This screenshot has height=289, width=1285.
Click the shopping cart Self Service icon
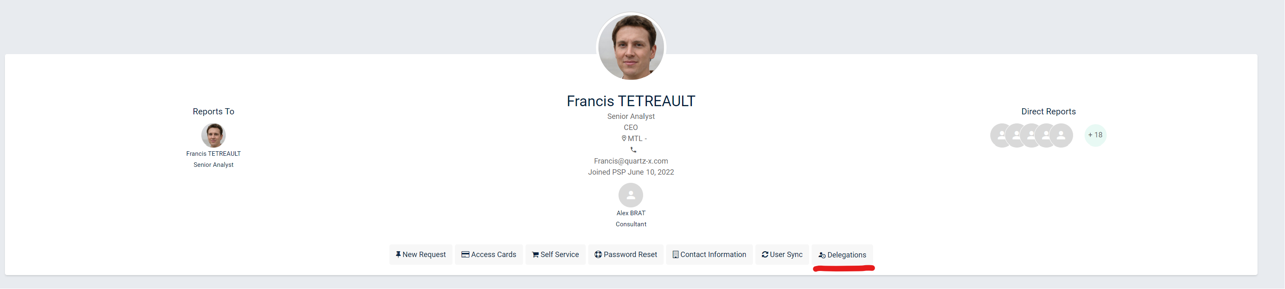535,255
